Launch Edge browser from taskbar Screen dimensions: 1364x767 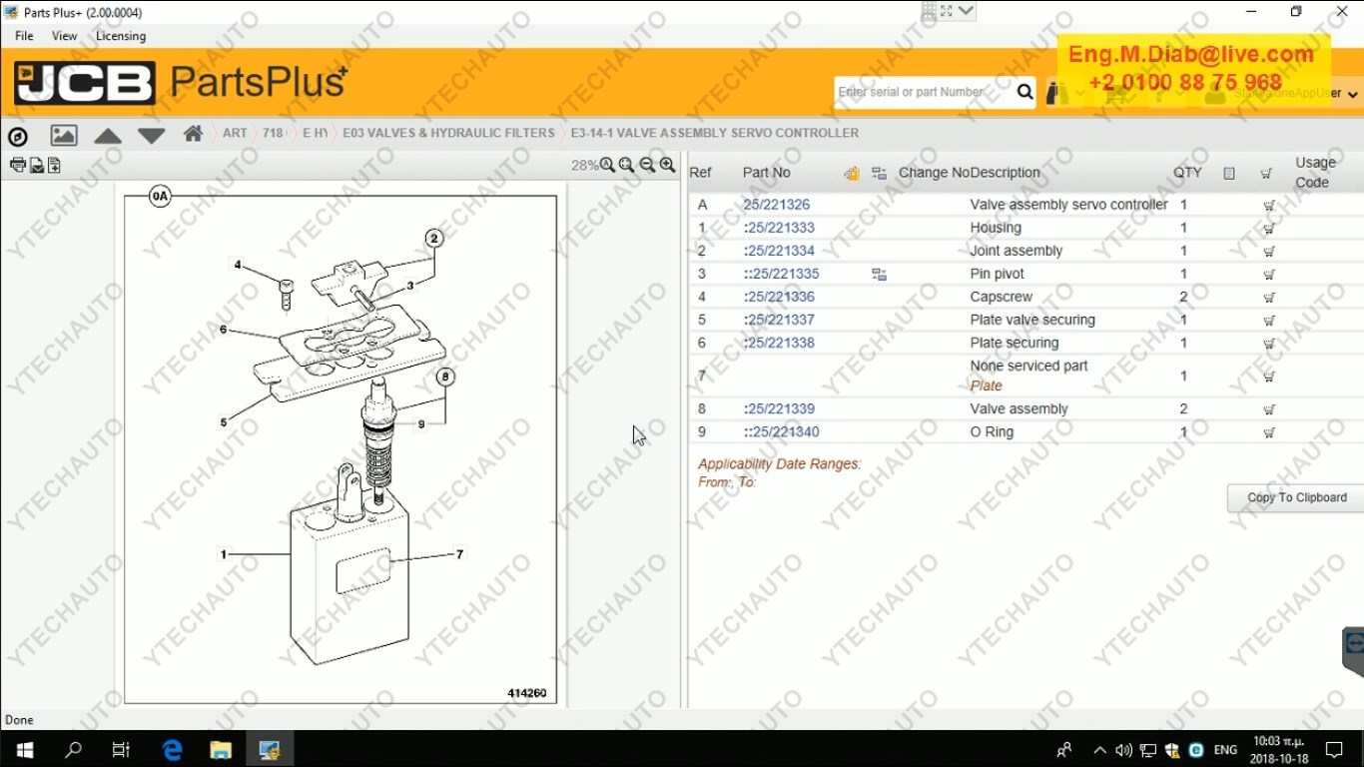point(172,749)
